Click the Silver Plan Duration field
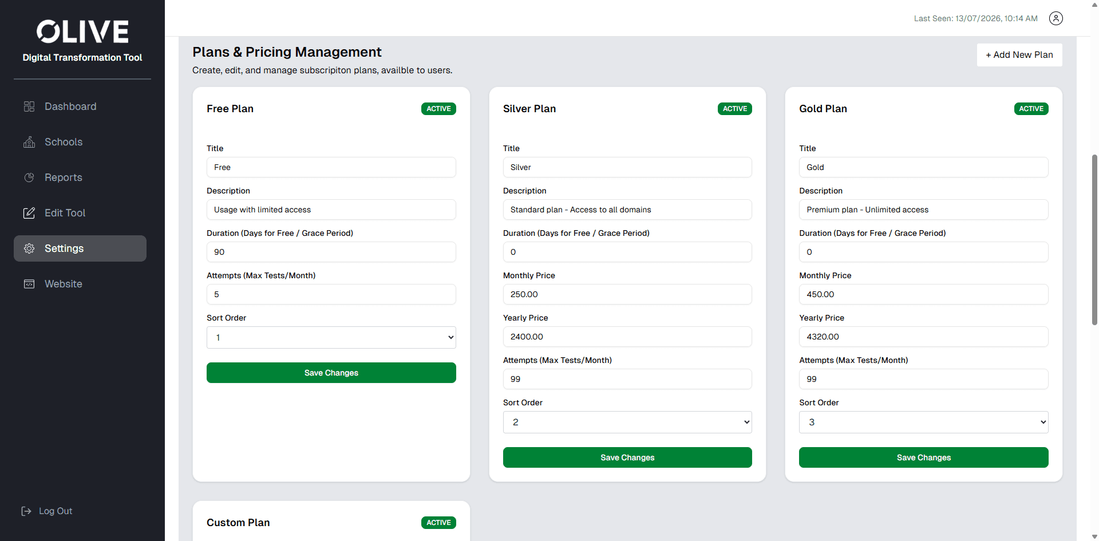 pos(627,252)
